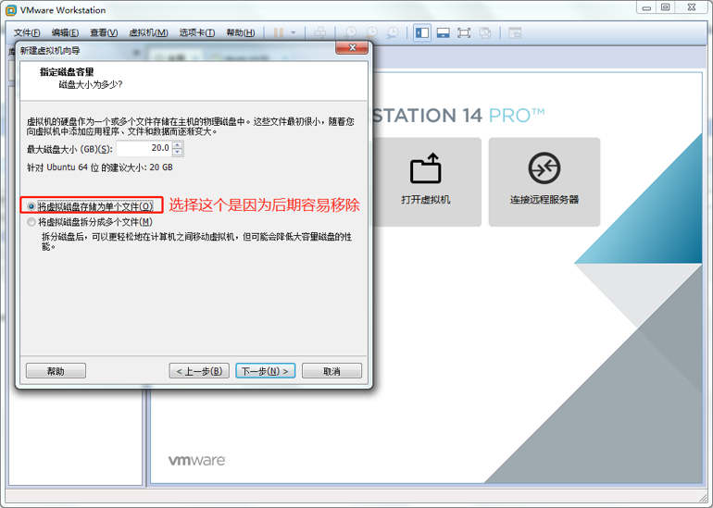Increase disk size with up spinner arrow
The image size is (713, 508).
[178, 144]
